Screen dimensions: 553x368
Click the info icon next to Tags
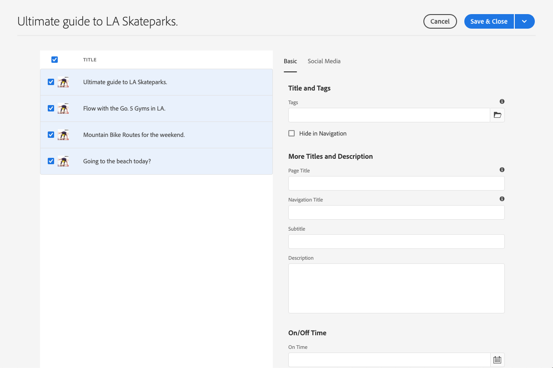[x=502, y=101]
